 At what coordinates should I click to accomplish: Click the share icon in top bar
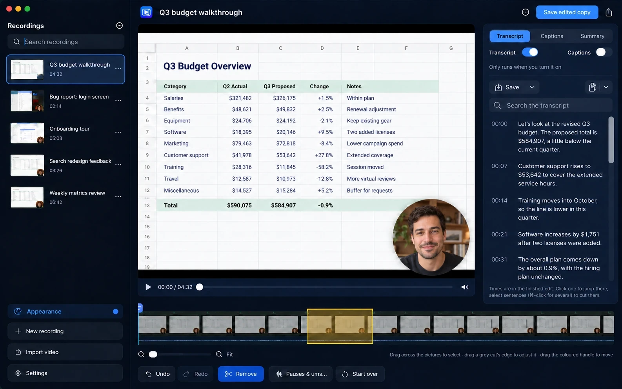609,12
